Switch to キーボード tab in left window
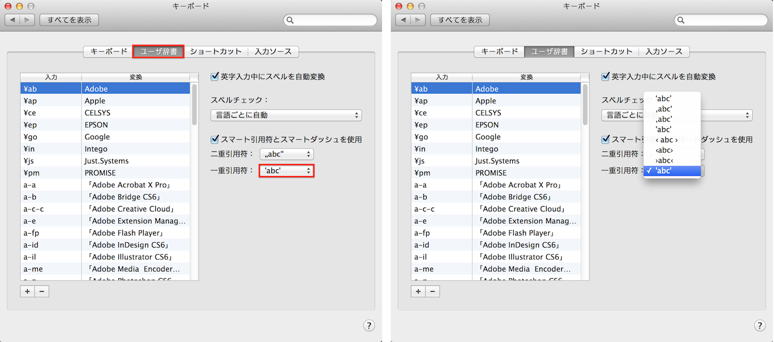774x342 pixels. [109, 51]
